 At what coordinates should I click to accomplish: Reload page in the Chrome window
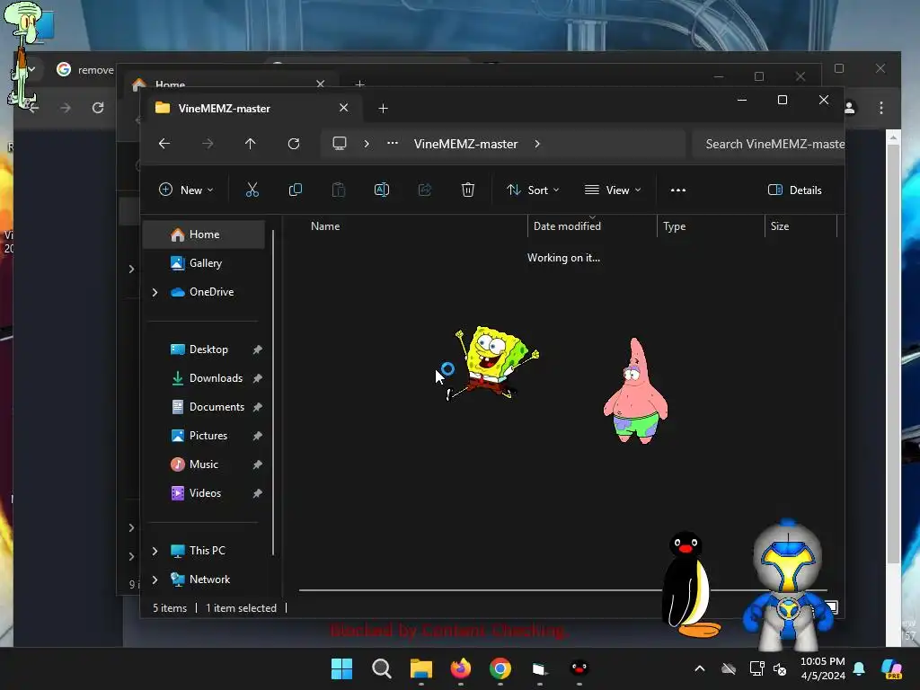click(x=98, y=108)
